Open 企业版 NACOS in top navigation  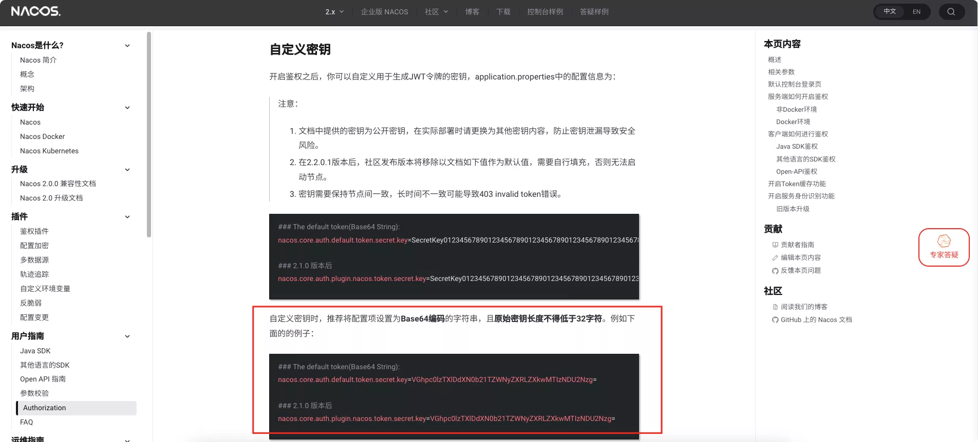(384, 12)
